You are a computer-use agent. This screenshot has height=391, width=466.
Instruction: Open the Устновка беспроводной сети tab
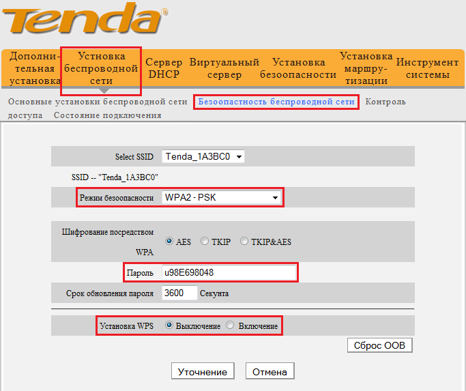click(101, 68)
